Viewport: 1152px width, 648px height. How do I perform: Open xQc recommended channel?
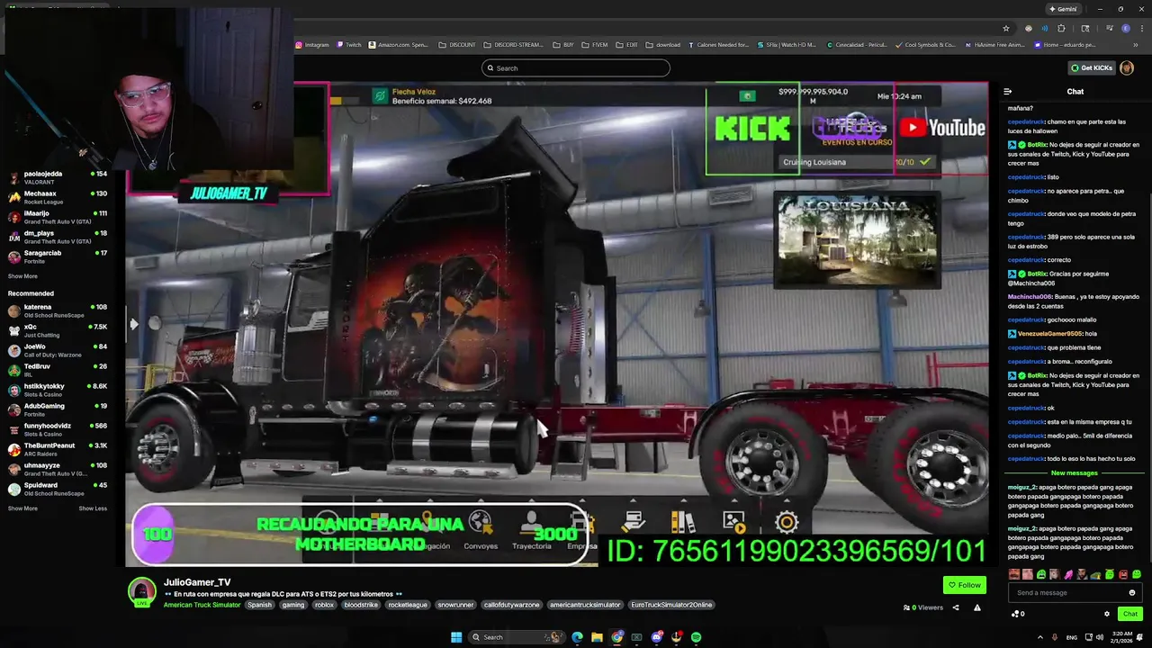point(58,330)
